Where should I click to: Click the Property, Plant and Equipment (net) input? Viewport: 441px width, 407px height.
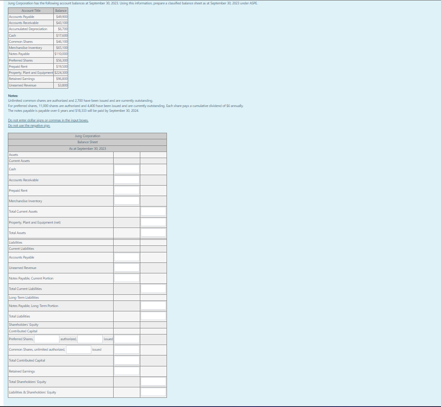pyautogui.click(x=153, y=222)
